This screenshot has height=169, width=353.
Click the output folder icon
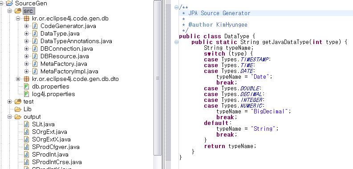tap(18, 117)
